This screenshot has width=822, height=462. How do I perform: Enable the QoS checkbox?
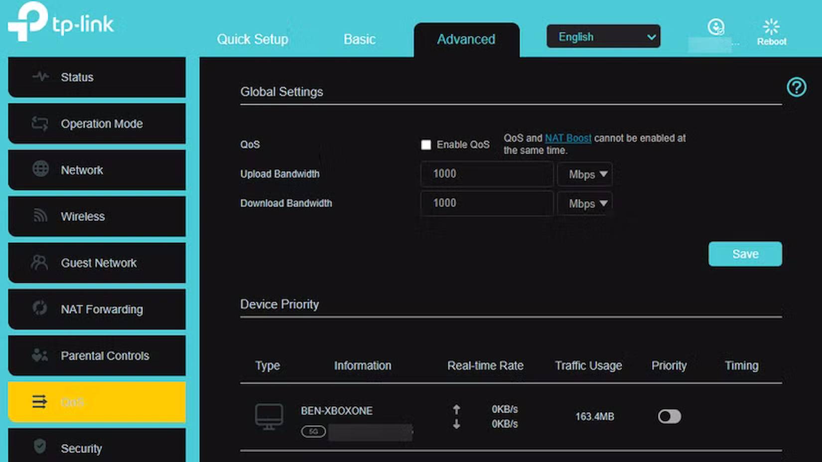click(426, 144)
